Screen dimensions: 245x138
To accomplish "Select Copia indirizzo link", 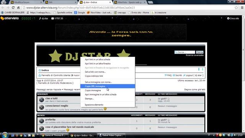I will tap(108, 76).
